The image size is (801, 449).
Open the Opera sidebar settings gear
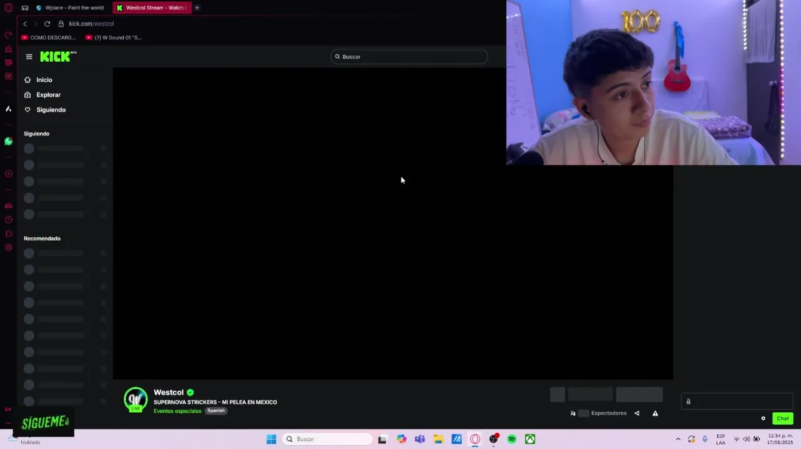(8, 248)
